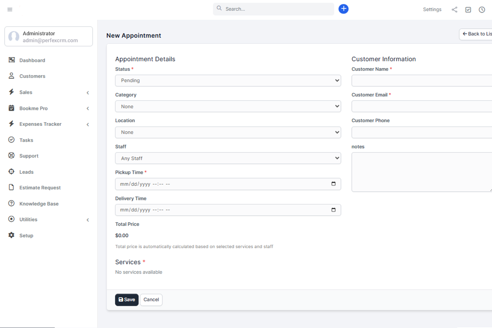This screenshot has width=492, height=328.
Task: Click the blue plus quick-create button
Action: click(x=344, y=9)
